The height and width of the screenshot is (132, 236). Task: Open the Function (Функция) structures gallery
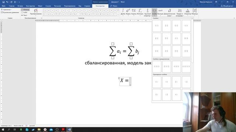(160, 12)
